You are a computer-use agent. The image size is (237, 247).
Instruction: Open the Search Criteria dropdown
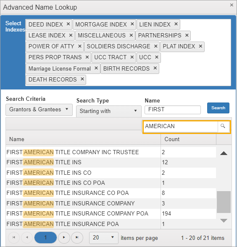[39, 110]
